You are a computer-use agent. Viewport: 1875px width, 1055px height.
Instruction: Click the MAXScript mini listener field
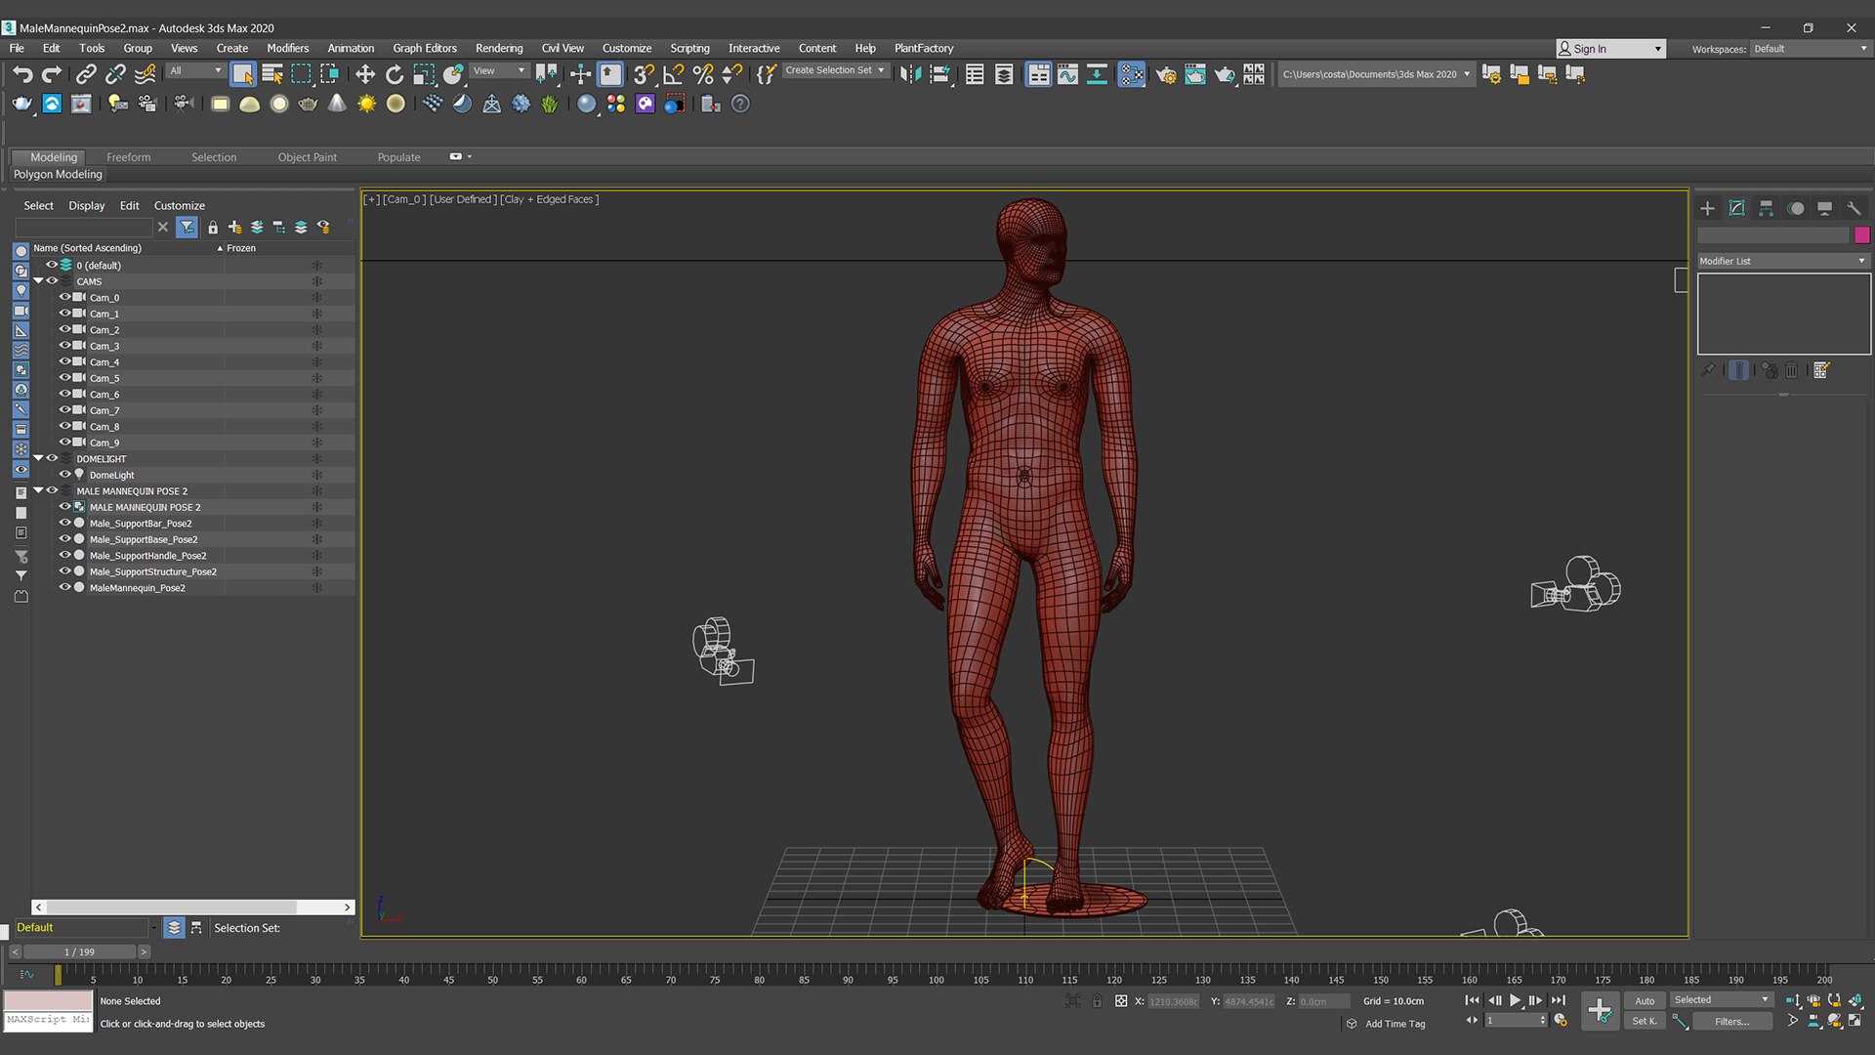point(48,1020)
